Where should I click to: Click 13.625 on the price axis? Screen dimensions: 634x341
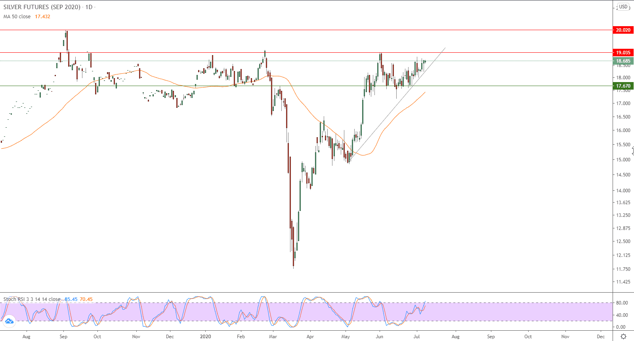tap(623, 203)
